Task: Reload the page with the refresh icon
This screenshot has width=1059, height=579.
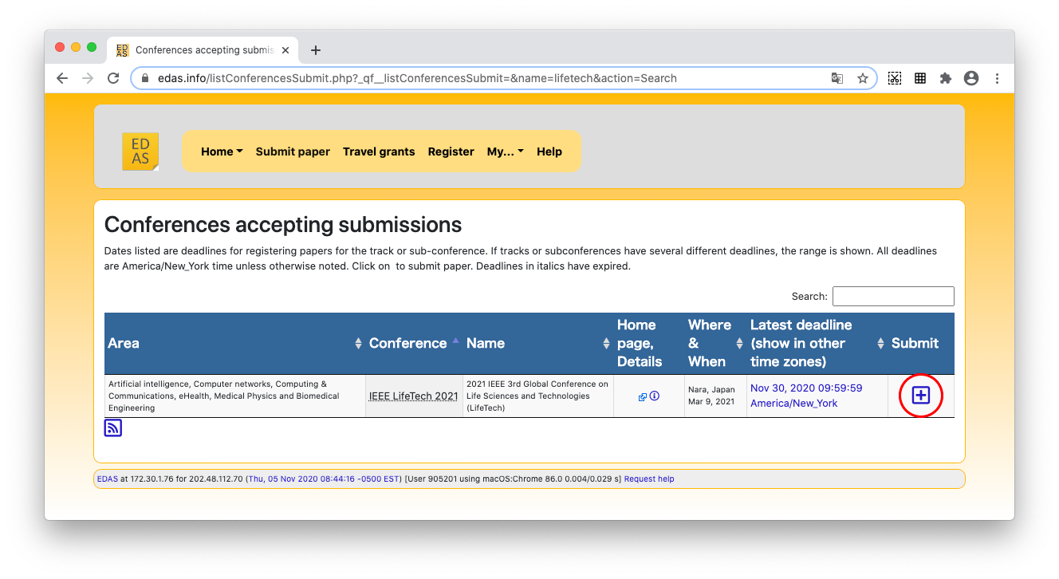Action: [113, 78]
